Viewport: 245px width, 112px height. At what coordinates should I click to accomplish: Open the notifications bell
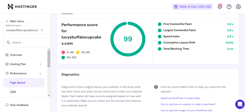(220, 7)
